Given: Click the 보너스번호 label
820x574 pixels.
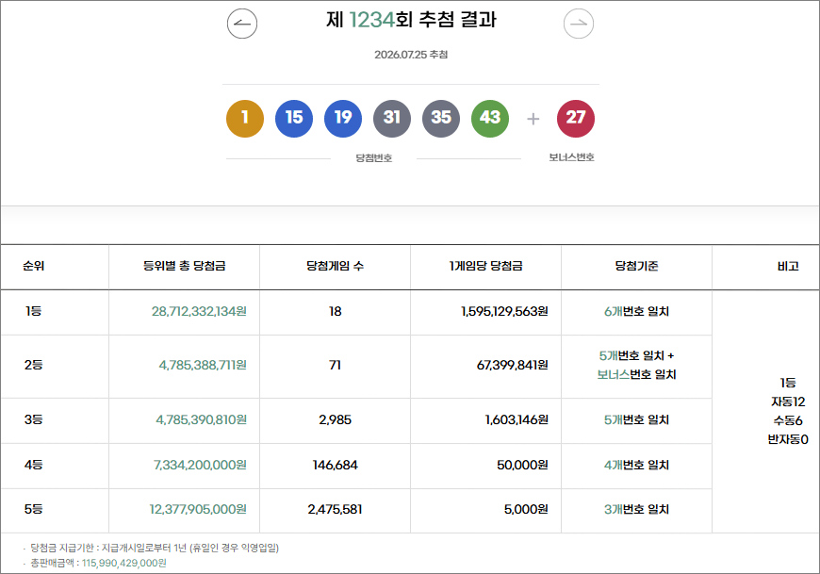Looking at the screenshot, I should coord(571,157).
